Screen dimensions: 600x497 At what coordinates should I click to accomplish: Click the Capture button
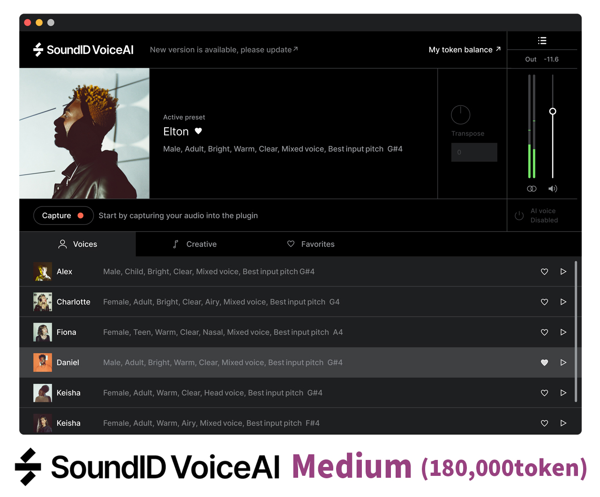pos(63,215)
